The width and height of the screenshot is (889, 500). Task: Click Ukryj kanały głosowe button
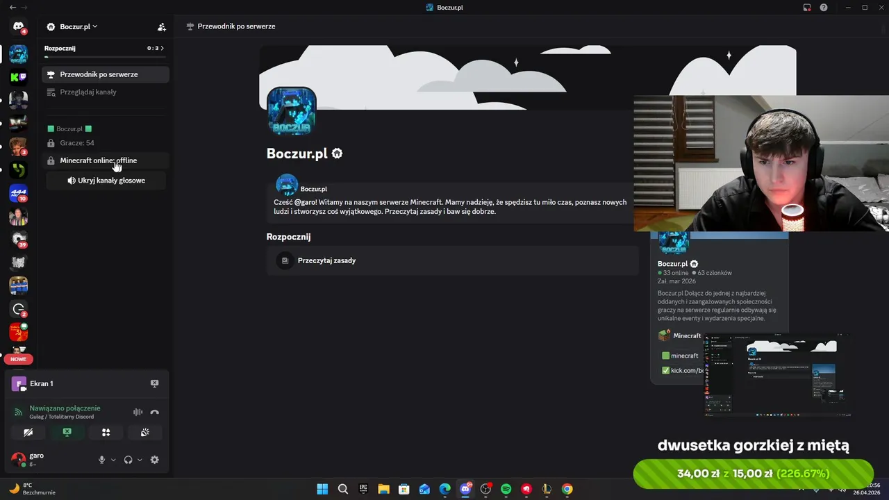[x=106, y=181]
